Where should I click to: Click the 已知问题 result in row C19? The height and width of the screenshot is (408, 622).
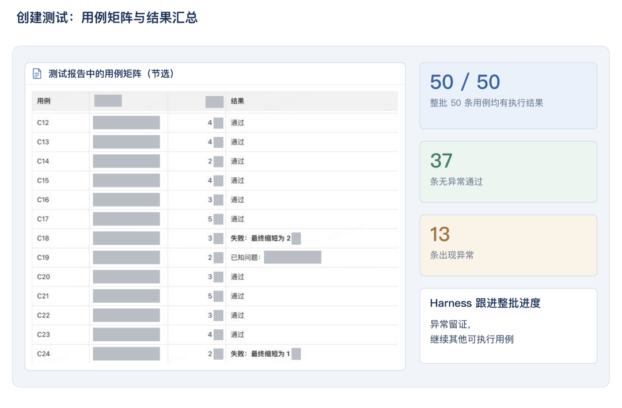[245, 258]
